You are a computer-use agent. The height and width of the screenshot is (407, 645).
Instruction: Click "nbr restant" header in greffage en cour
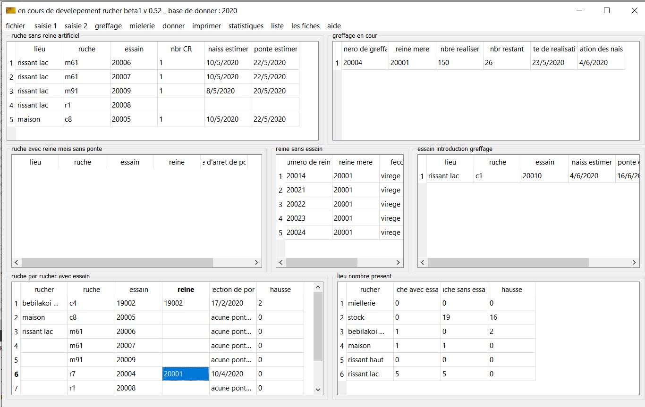coord(507,49)
